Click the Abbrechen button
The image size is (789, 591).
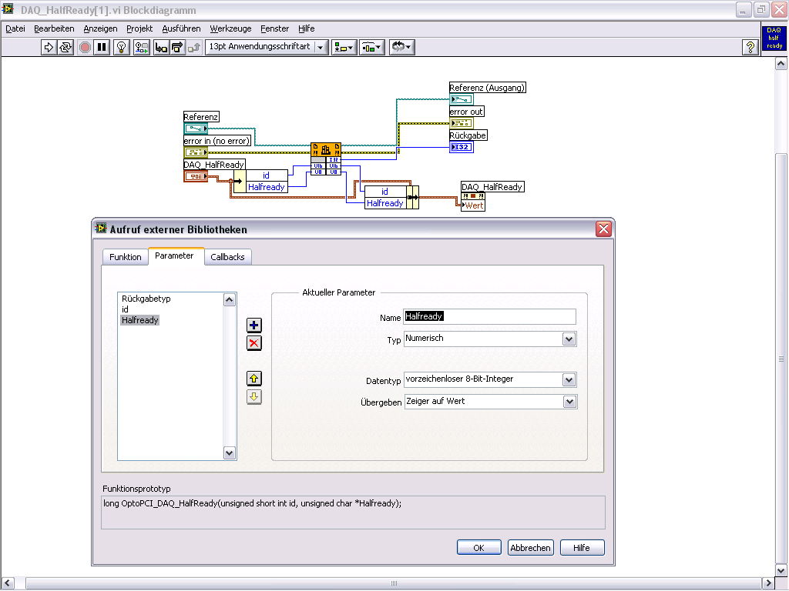click(x=530, y=548)
